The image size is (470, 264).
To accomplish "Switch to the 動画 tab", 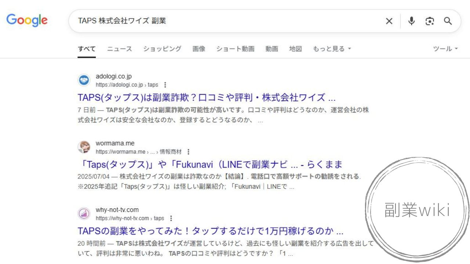I will click(x=272, y=49).
